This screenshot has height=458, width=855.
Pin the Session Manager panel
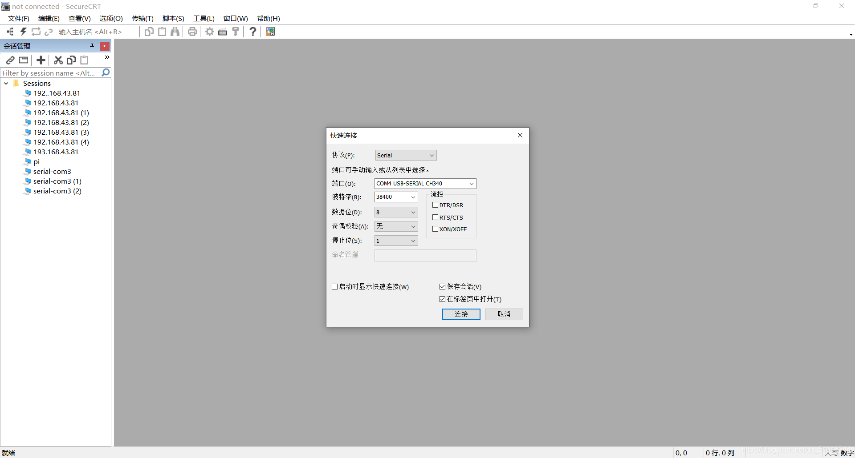point(92,46)
